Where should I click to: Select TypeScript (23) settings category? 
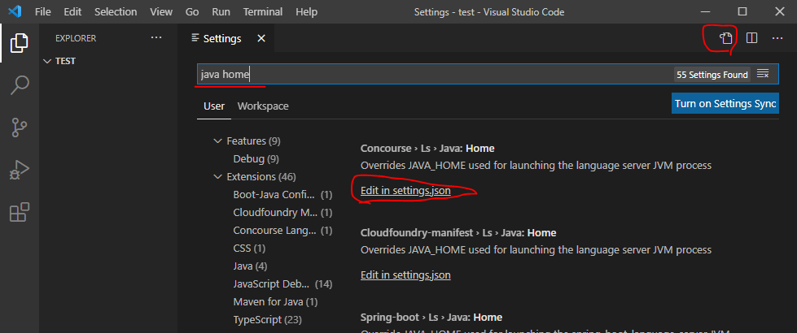tap(267, 320)
